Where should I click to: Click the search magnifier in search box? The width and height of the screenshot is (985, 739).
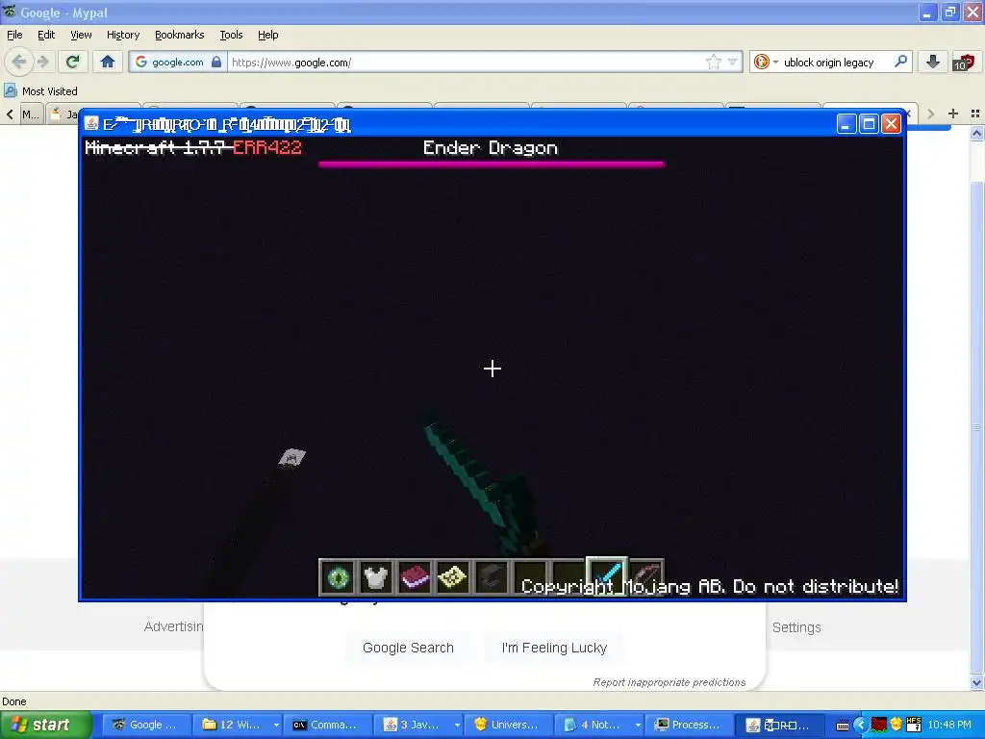[900, 62]
